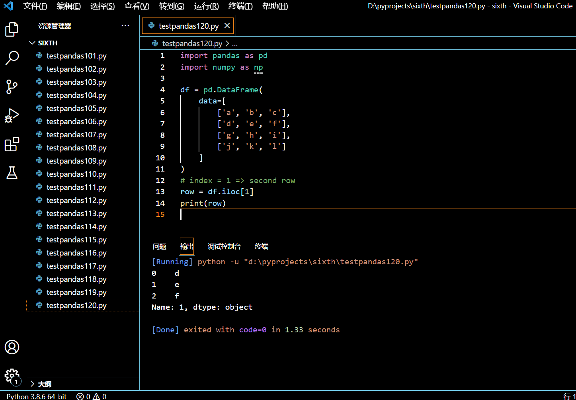The image size is (576, 400).
Task: Click the '# index = 1 => second row' comment
Action: [x=238, y=181]
